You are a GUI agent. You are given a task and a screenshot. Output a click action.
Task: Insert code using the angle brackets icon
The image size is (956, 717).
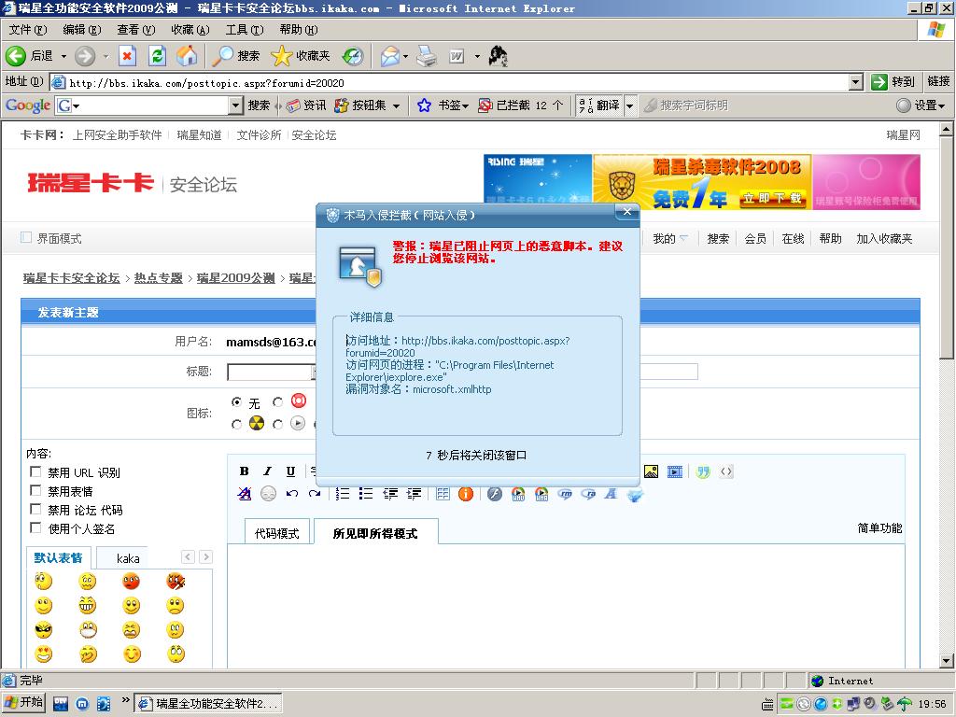coord(726,471)
